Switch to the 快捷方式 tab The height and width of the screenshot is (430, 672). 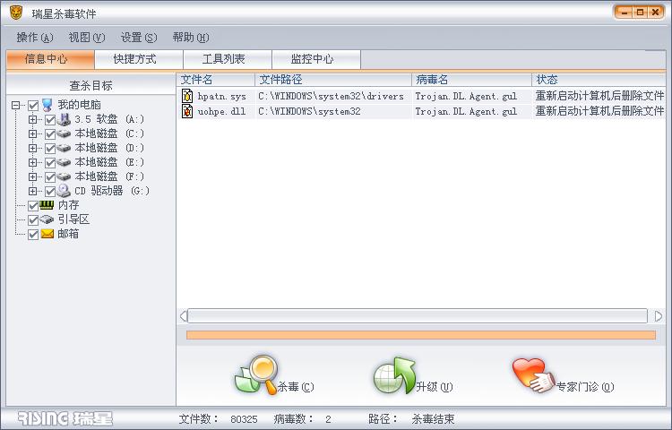139,59
